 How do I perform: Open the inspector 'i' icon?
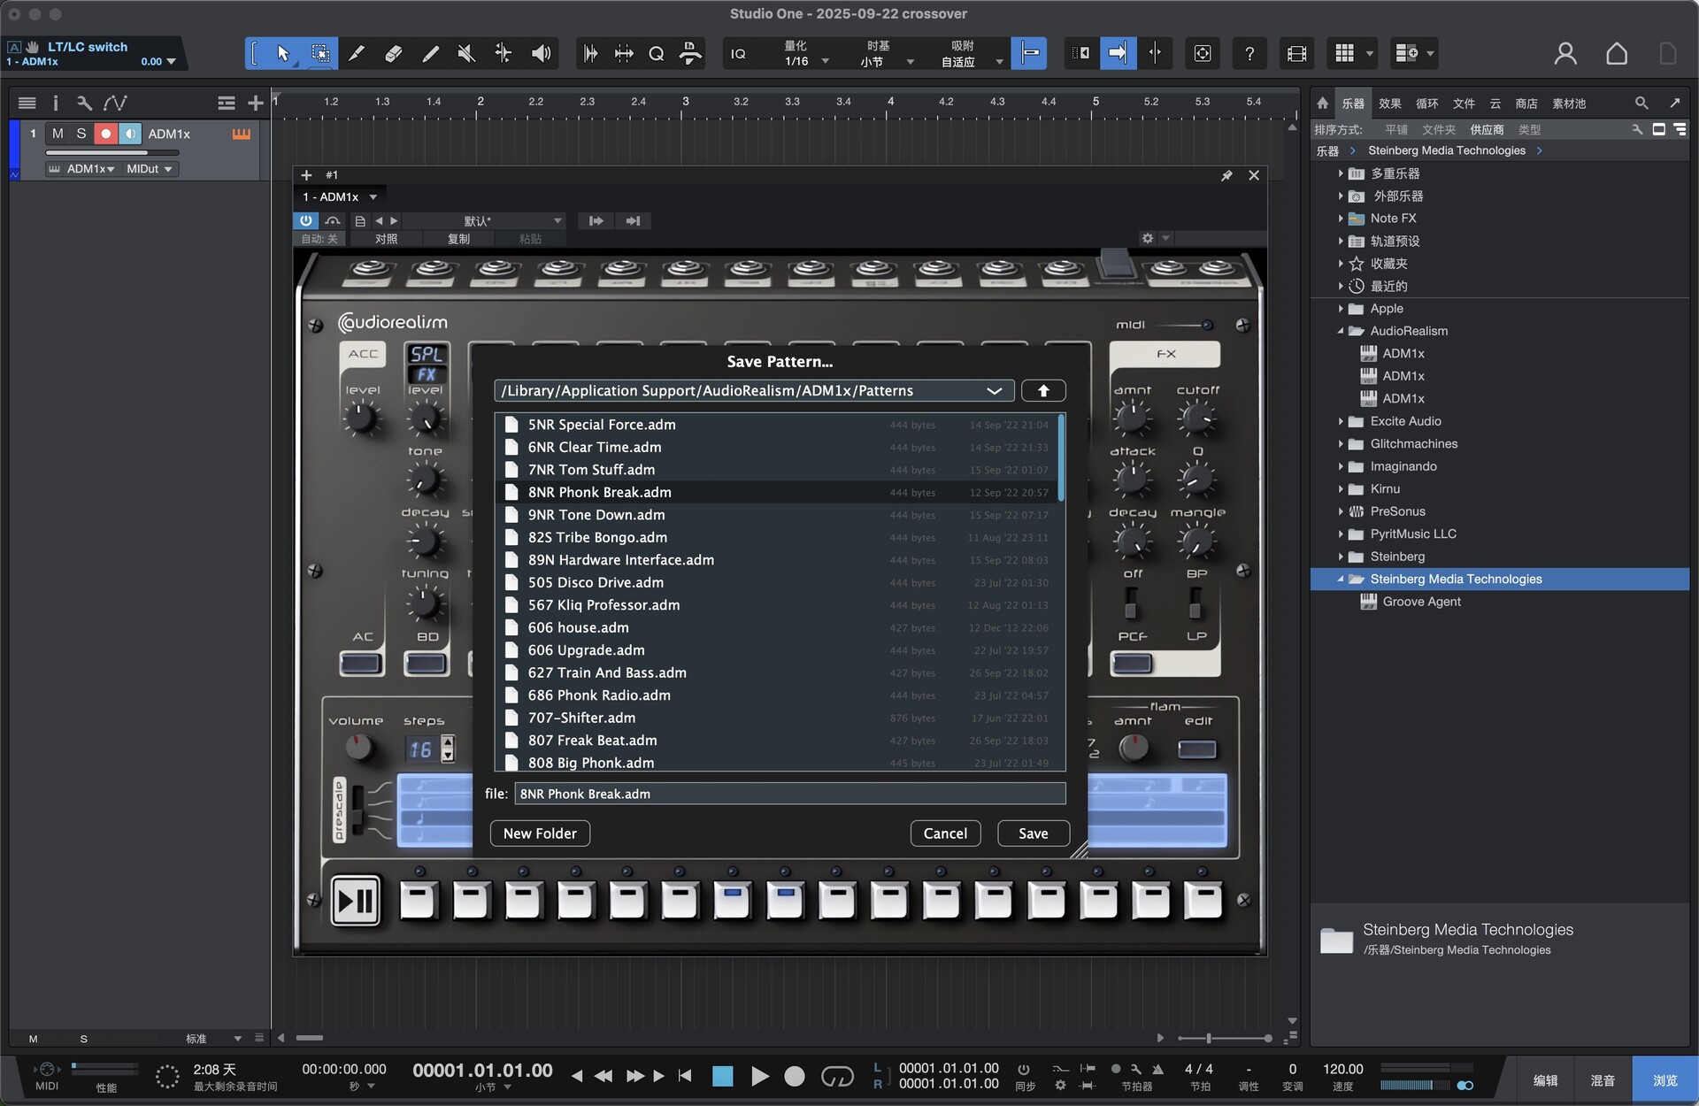tap(55, 104)
